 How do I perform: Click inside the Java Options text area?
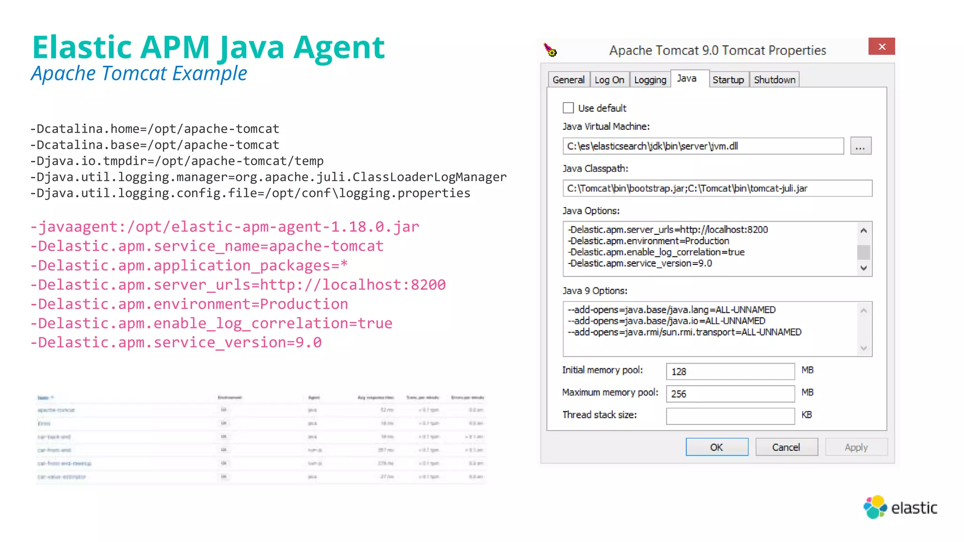(x=710, y=248)
